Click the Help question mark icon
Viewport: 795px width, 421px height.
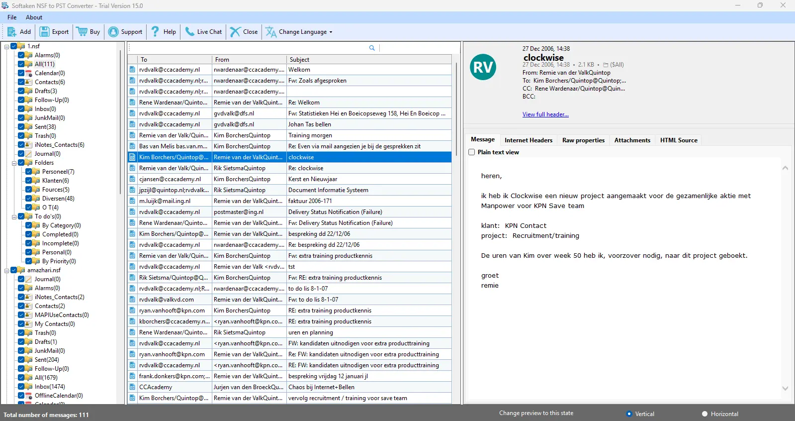(155, 32)
